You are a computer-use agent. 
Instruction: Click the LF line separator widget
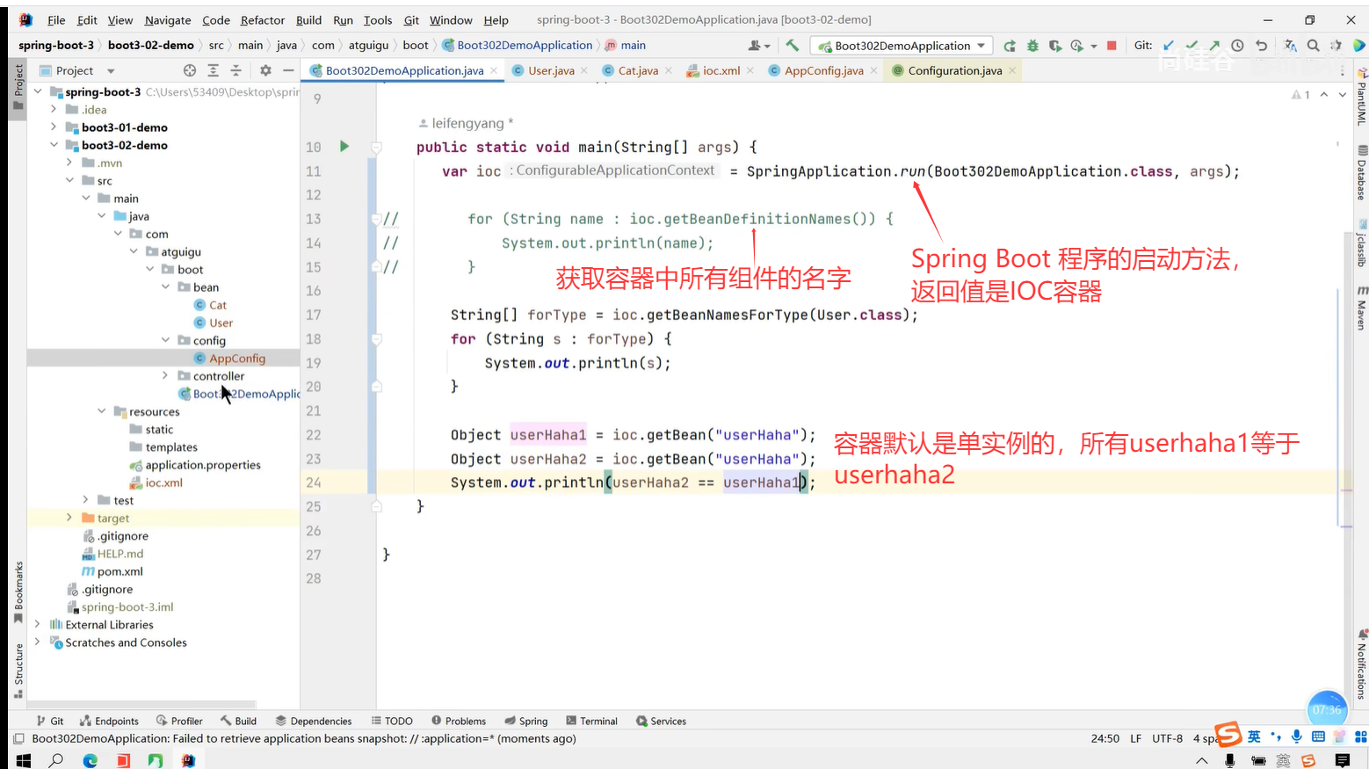coord(1135,738)
